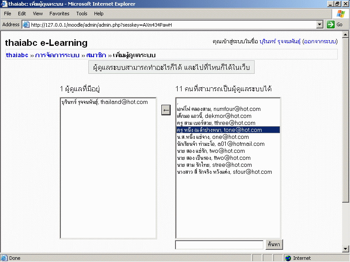Click the search text field below the user list
350x262 pixels.
pos(219,245)
